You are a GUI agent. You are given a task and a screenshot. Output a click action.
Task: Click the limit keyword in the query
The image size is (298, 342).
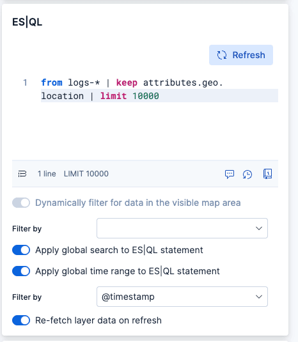113,96
